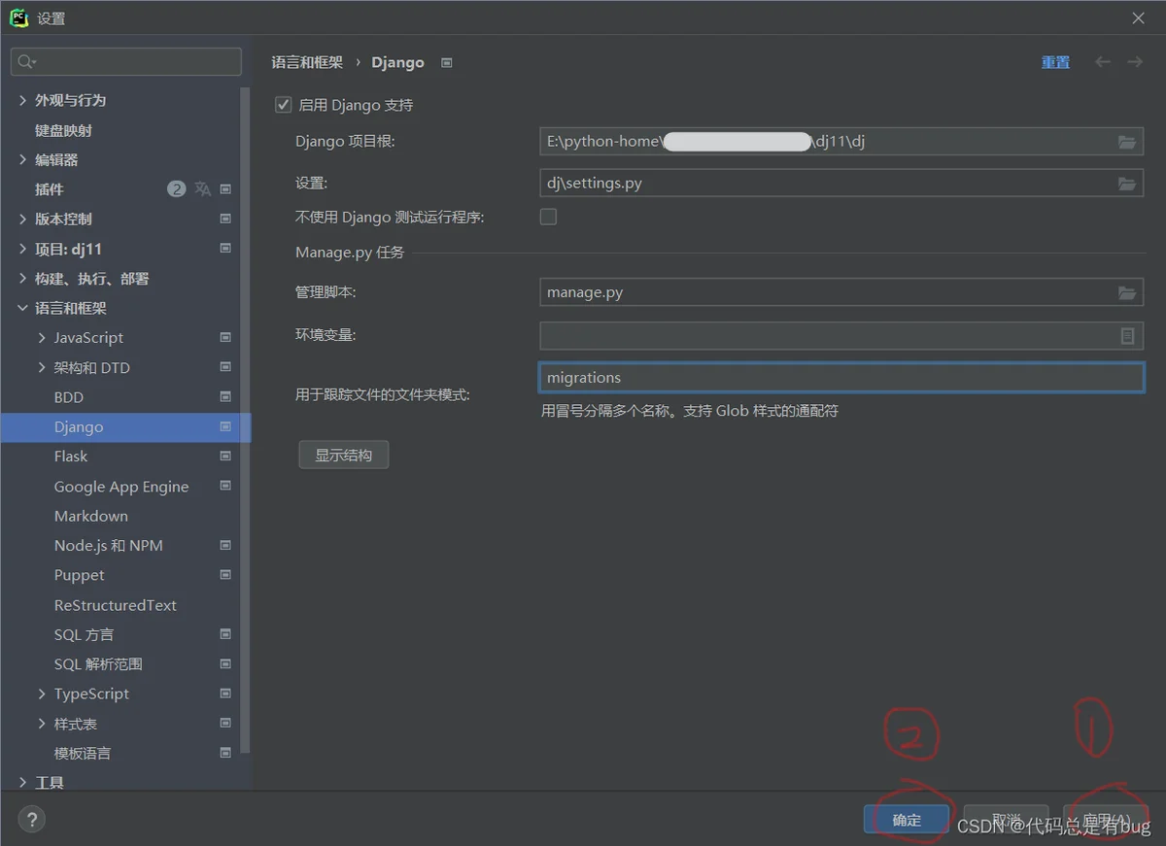This screenshot has width=1166, height=846.
Task: Click the project icon beside Puppet
Action: (x=225, y=575)
